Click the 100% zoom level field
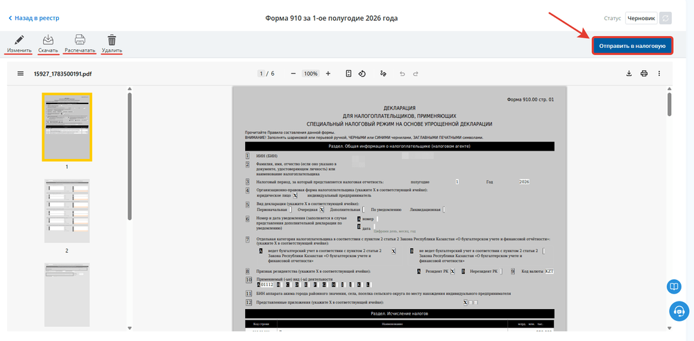The width and height of the screenshot is (694, 341). (x=311, y=74)
